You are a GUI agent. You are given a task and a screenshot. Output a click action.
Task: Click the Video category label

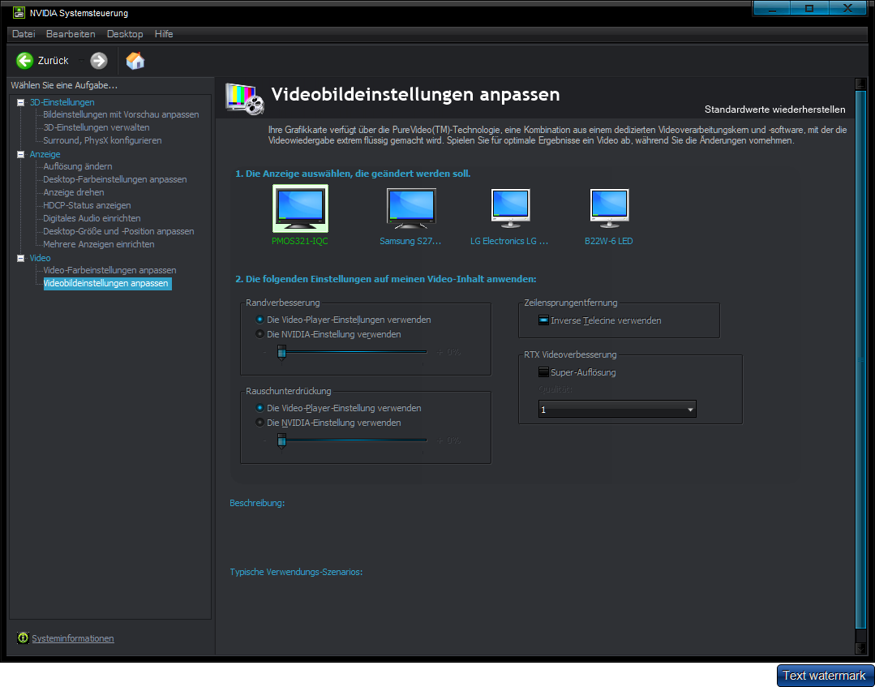pos(41,258)
